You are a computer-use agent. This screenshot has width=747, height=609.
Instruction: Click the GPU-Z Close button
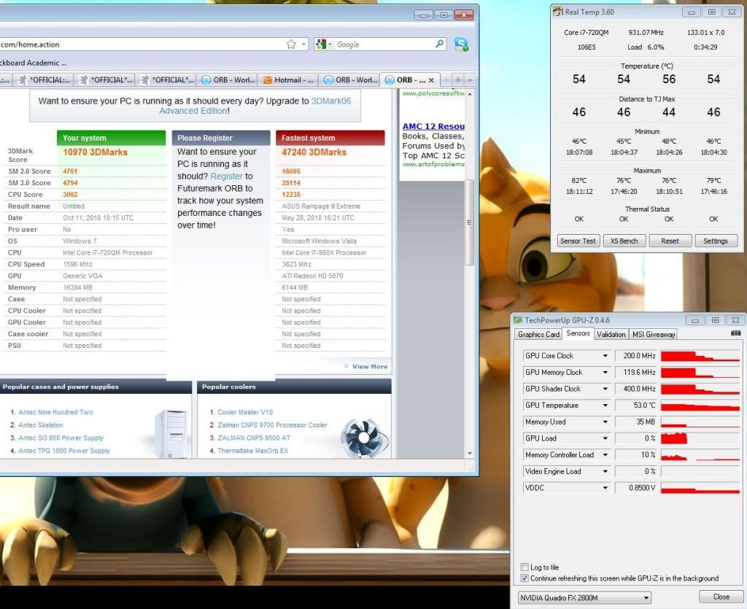(721, 597)
